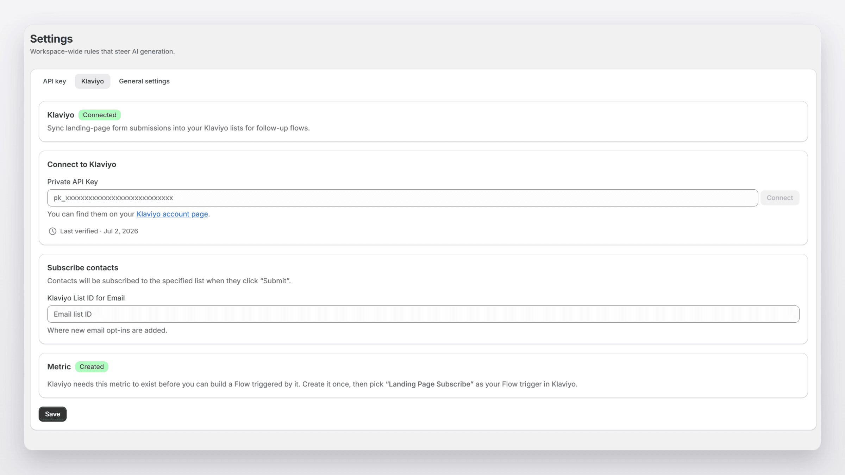This screenshot has width=845, height=475.
Task: Click "Where new email opt-ins are added." text
Action: pyautogui.click(x=107, y=330)
